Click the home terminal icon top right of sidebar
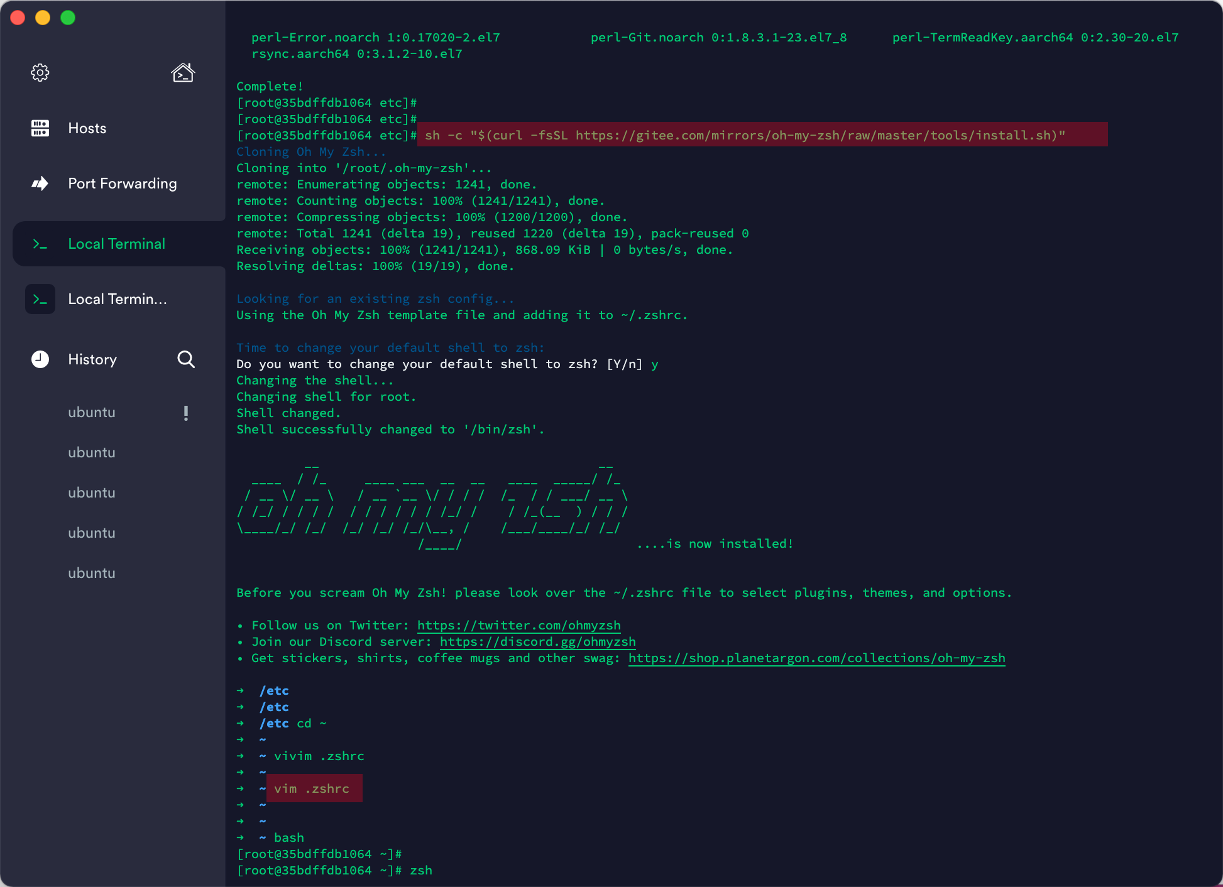Viewport: 1223px width, 887px height. [182, 72]
